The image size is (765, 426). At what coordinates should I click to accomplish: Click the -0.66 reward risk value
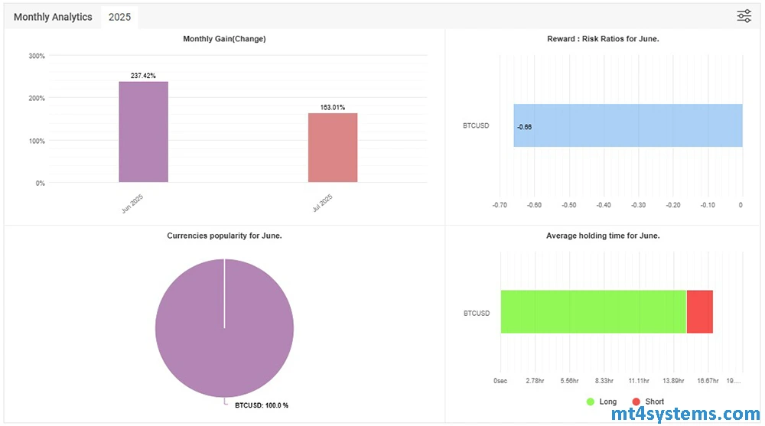tap(524, 126)
